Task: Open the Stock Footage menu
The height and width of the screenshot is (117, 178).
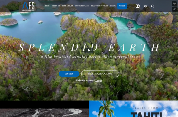Action: [82, 6]
